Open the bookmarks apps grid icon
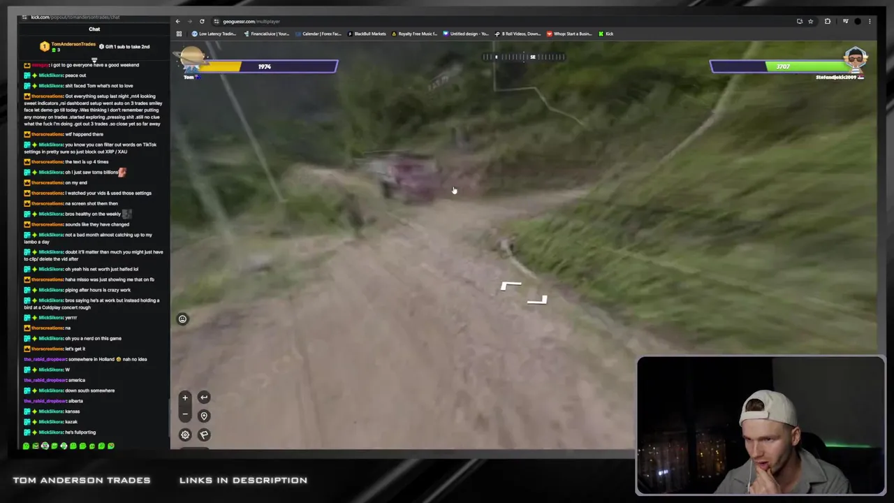 click(x=179, y=34)
